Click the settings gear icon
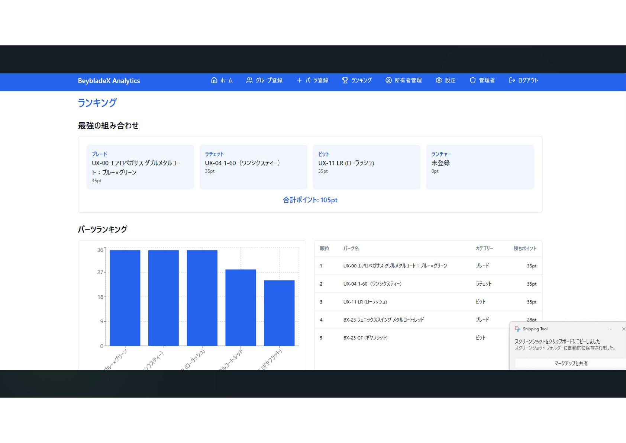Viewport: 626px width, 443px height. click(439, 80)
